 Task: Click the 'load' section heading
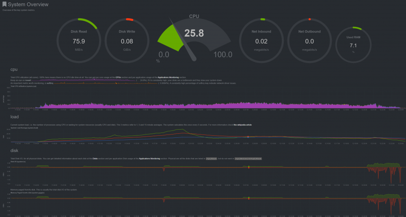(15, 117)
